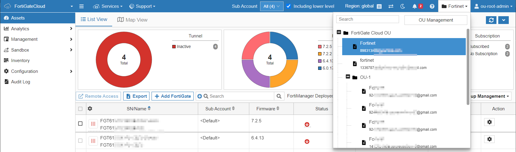
Task: Toggle the select-all header checkbox
Action: click(x=80, y=109)
